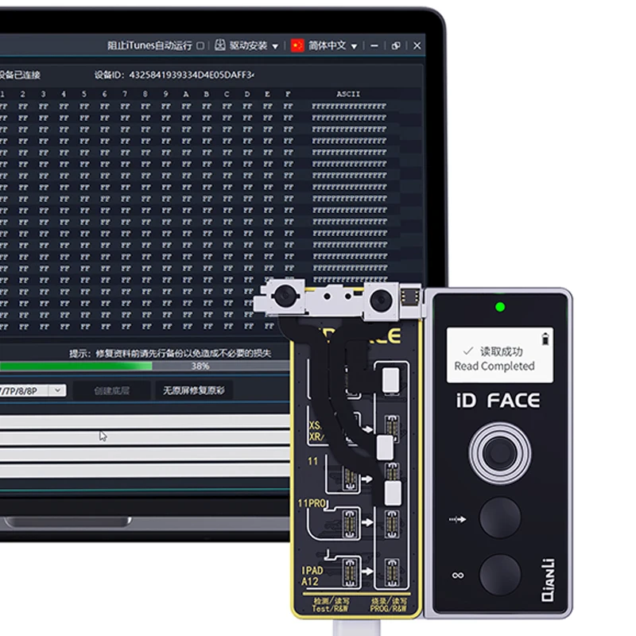The height and width of the screenshot is (636, 636).
Task: Click the 无原屏修复原彩 button
Action: (194, 390)
